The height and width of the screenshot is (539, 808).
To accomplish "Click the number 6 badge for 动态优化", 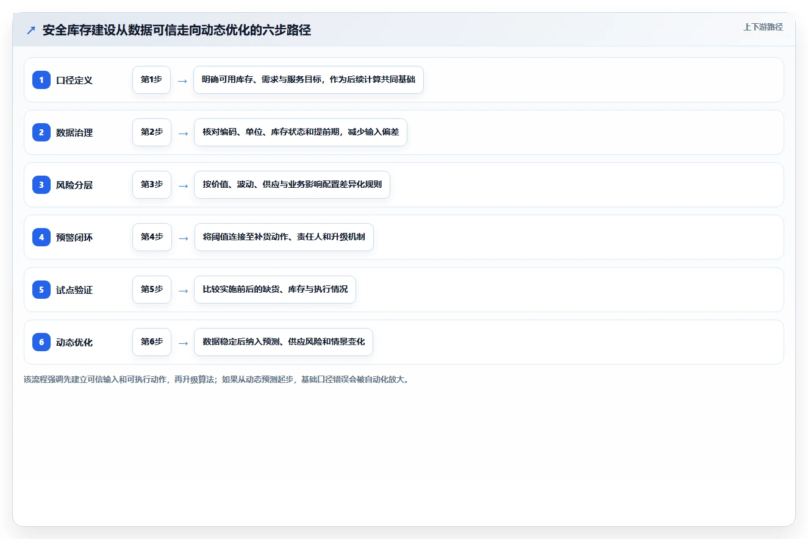I will click(41, 342).
